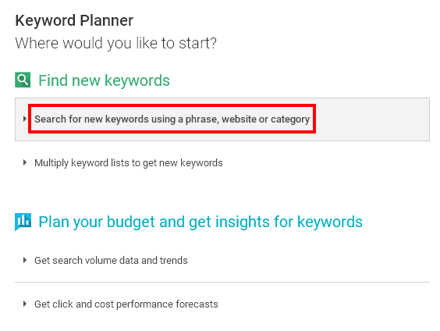Click the divider line above click and cost forecasts

pyautogui.click(x=222, y=282)
